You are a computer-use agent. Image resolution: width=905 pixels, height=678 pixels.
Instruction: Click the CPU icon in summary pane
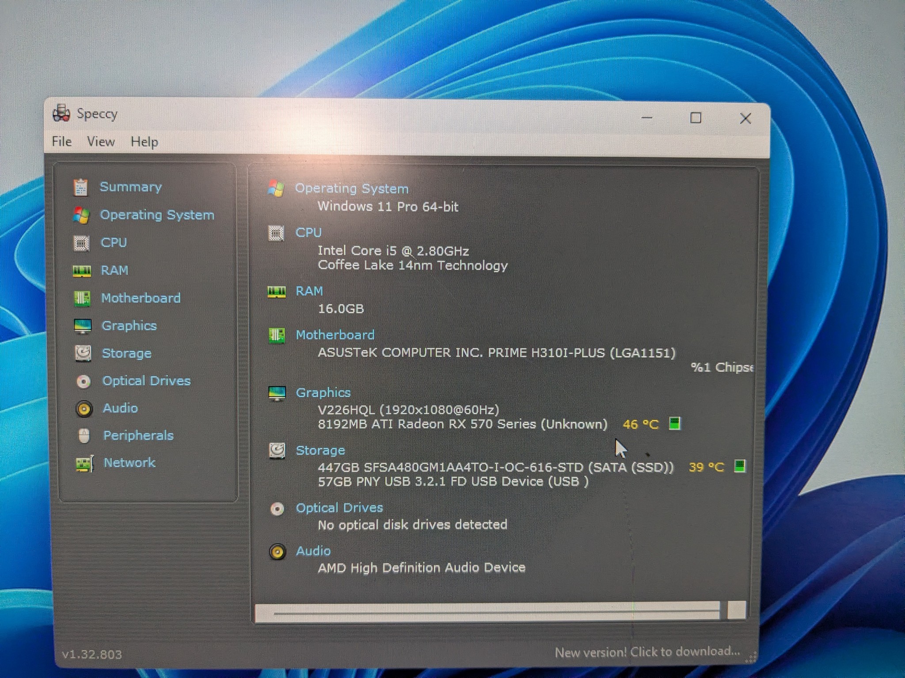tap(276, 233)
